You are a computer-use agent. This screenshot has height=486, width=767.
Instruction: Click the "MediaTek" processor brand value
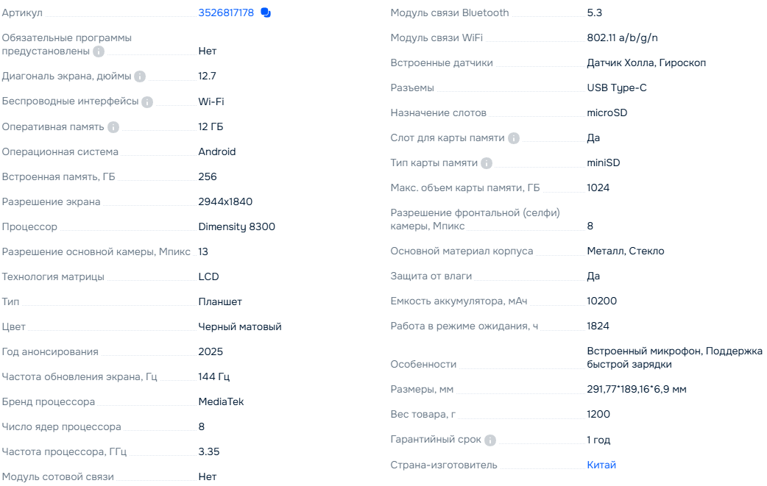click(x=221, y=401)
